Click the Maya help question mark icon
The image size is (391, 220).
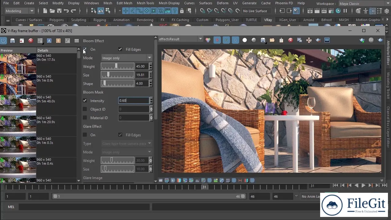(175, 11)
